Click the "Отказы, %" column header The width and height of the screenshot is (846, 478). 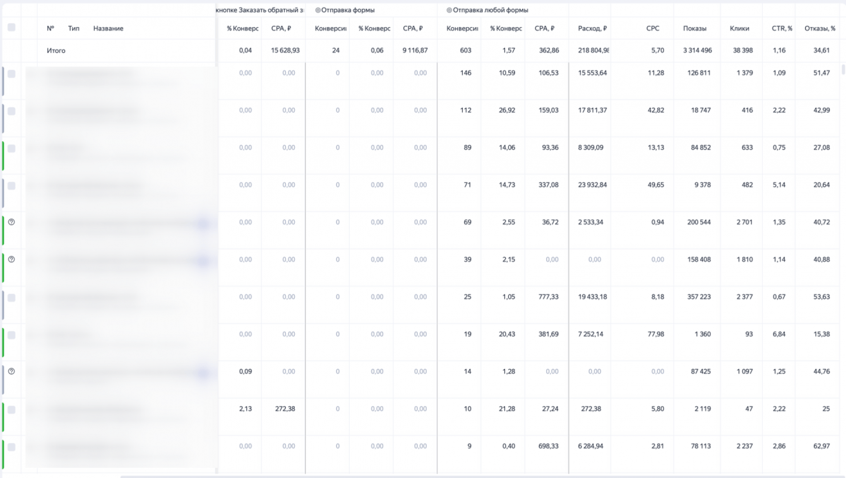819,28
